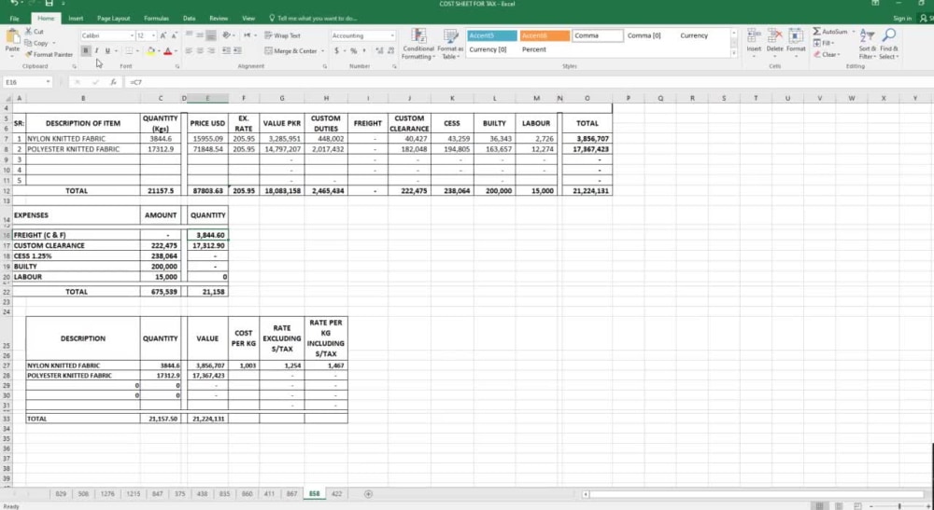Click the Comma Style number icon
Image resolution: width=934 pixels, height=510 pixels.
coord(364,51)
